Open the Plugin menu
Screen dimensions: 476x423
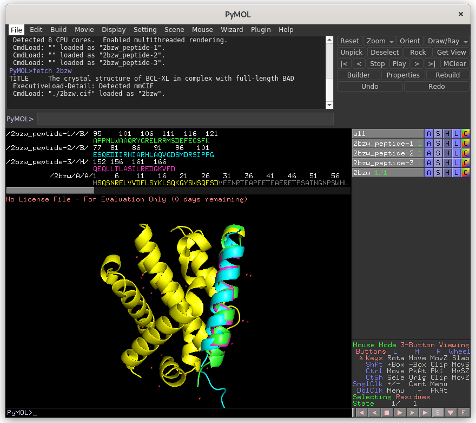coord(261,29)
